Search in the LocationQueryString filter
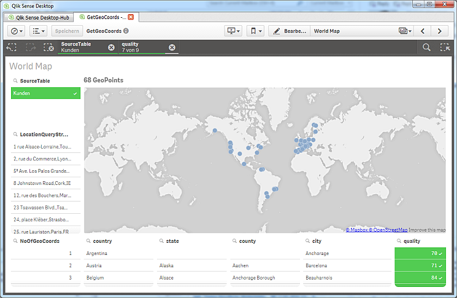This screenshot has width=457, height=298. (x=15, y=135)
